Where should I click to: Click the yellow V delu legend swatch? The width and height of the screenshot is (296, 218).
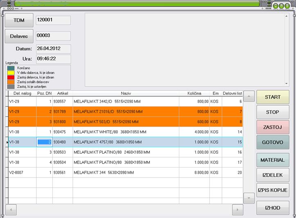11,73
